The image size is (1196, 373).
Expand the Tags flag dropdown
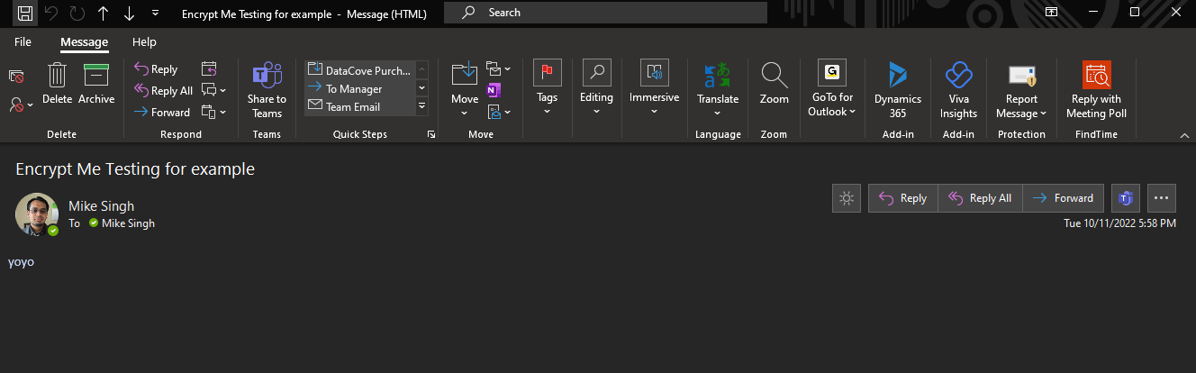pos(547,112)
